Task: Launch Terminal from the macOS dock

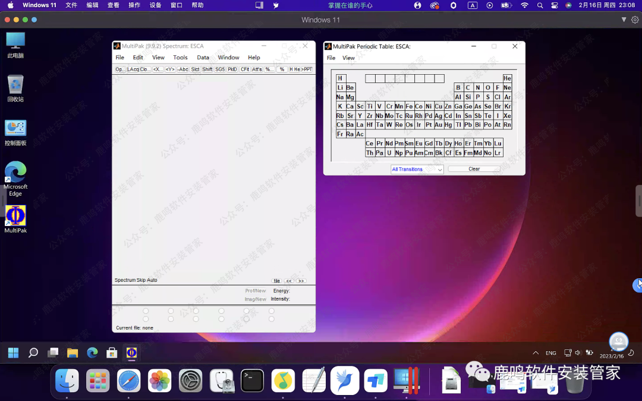Action: click(252, 380)
